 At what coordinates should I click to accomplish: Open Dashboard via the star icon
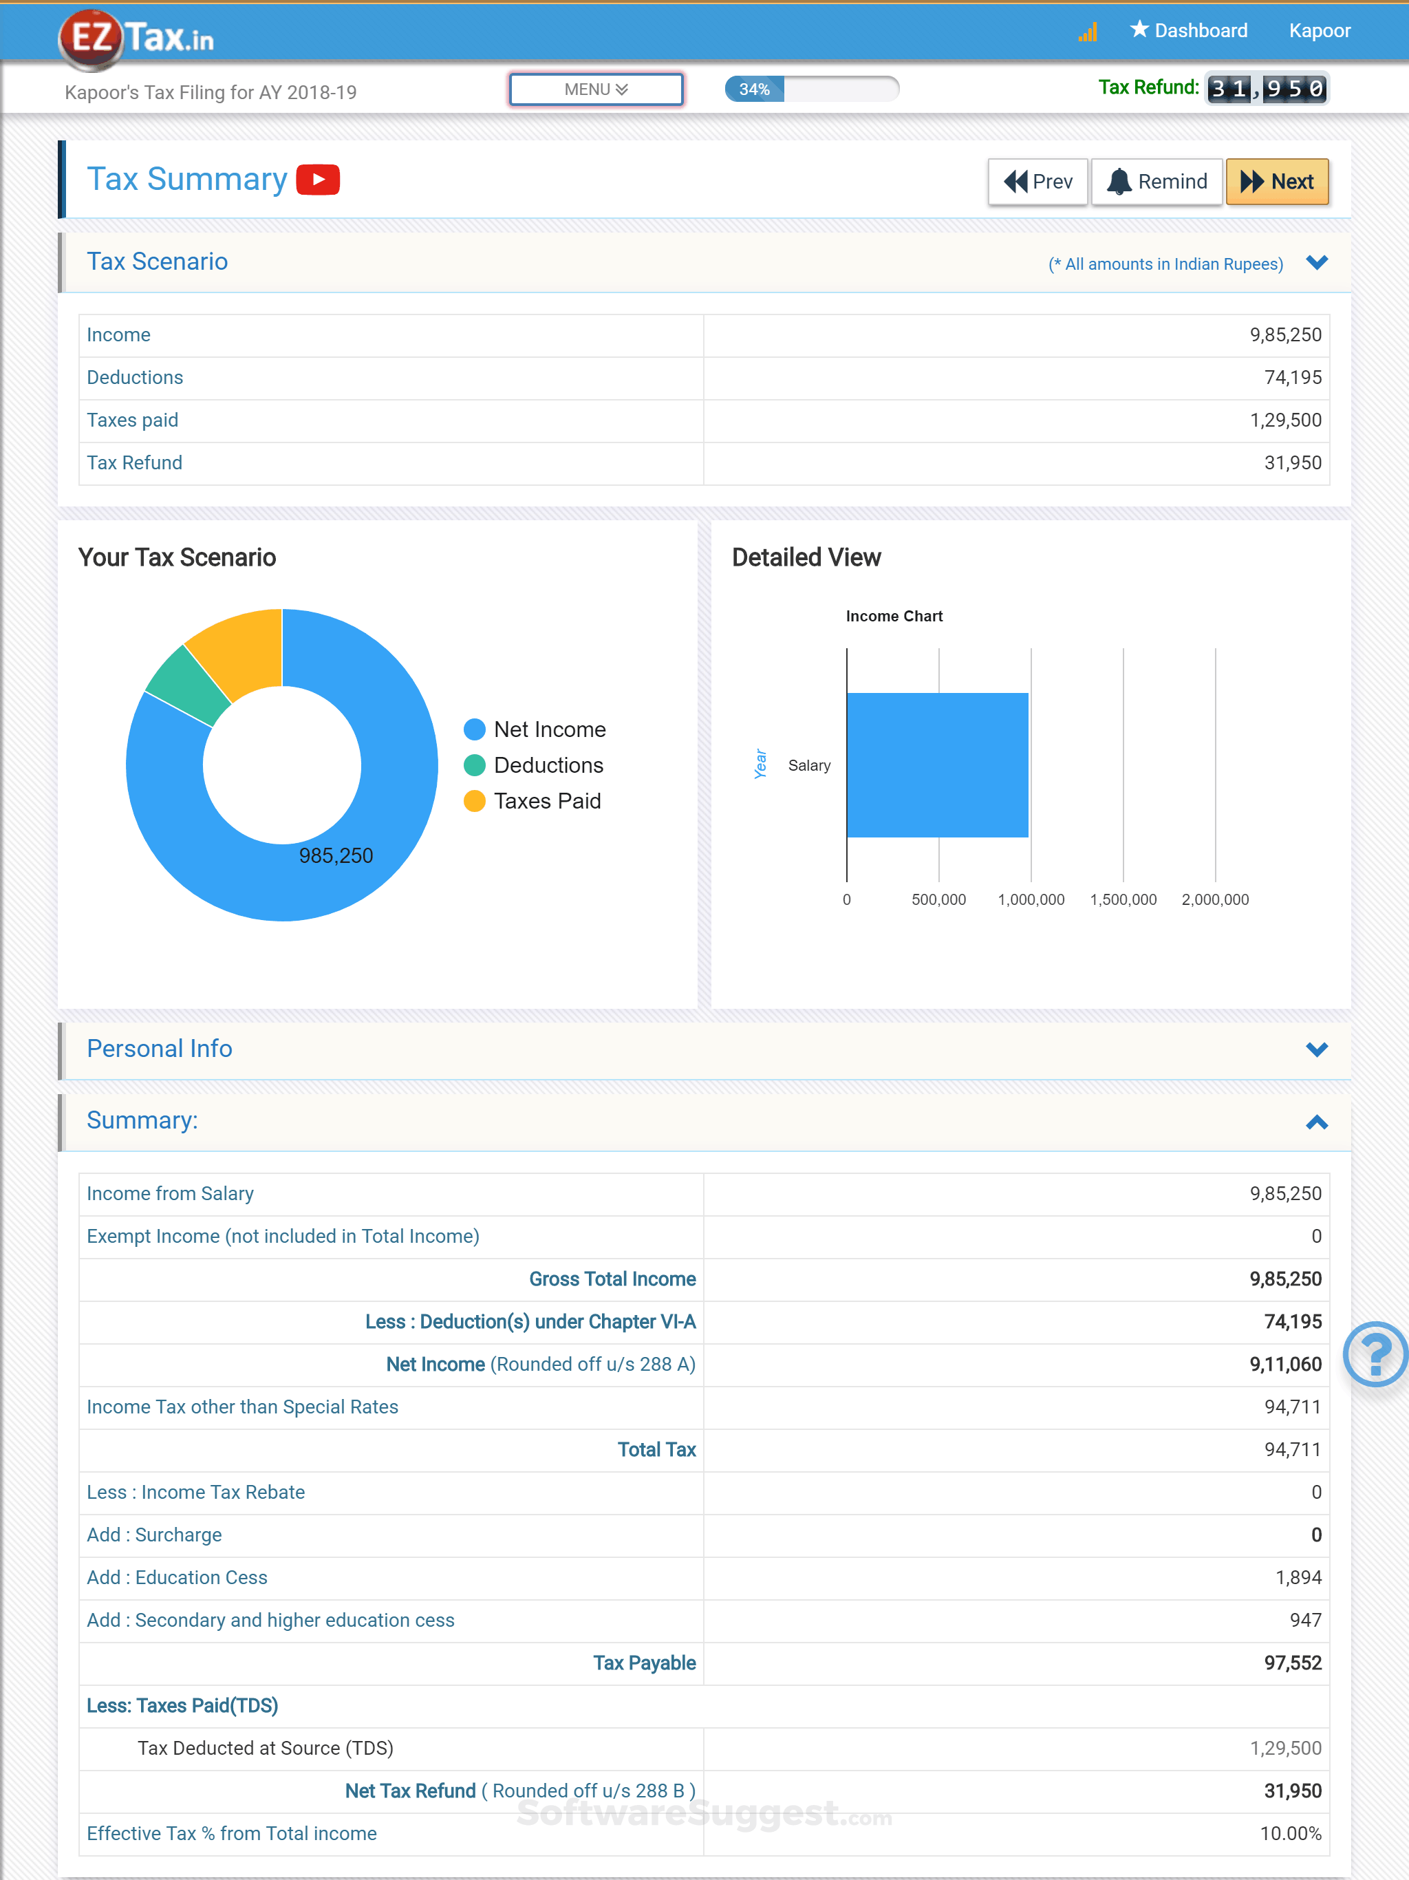(1188, 30)
